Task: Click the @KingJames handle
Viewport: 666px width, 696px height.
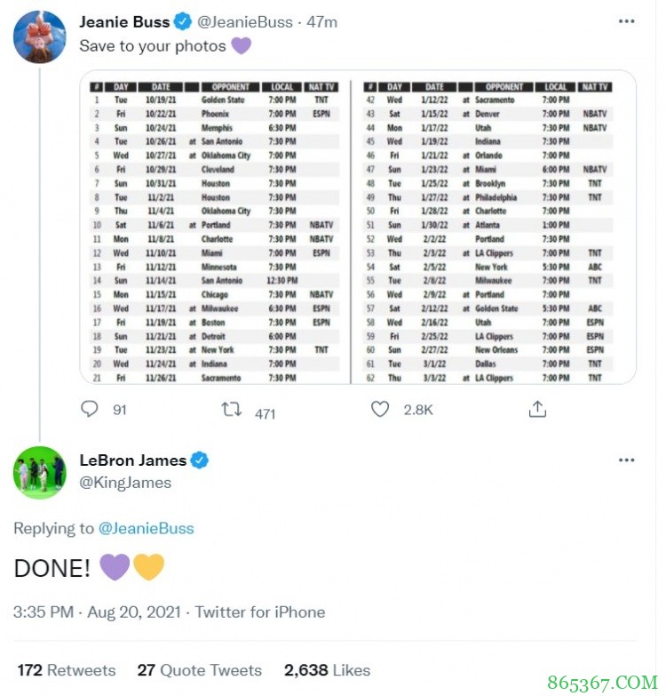Action: coord(125,483)
